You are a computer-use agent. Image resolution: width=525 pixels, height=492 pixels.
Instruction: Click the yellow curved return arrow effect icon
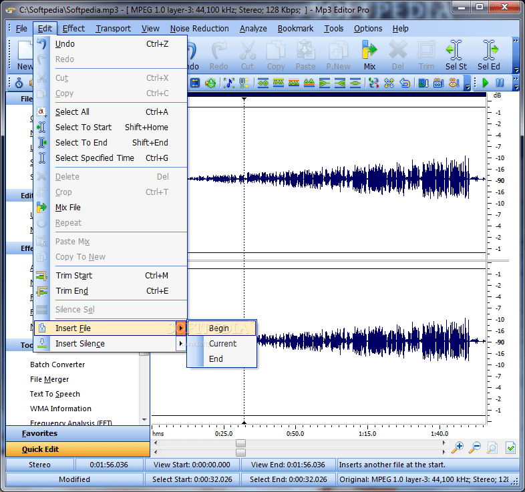405,83
